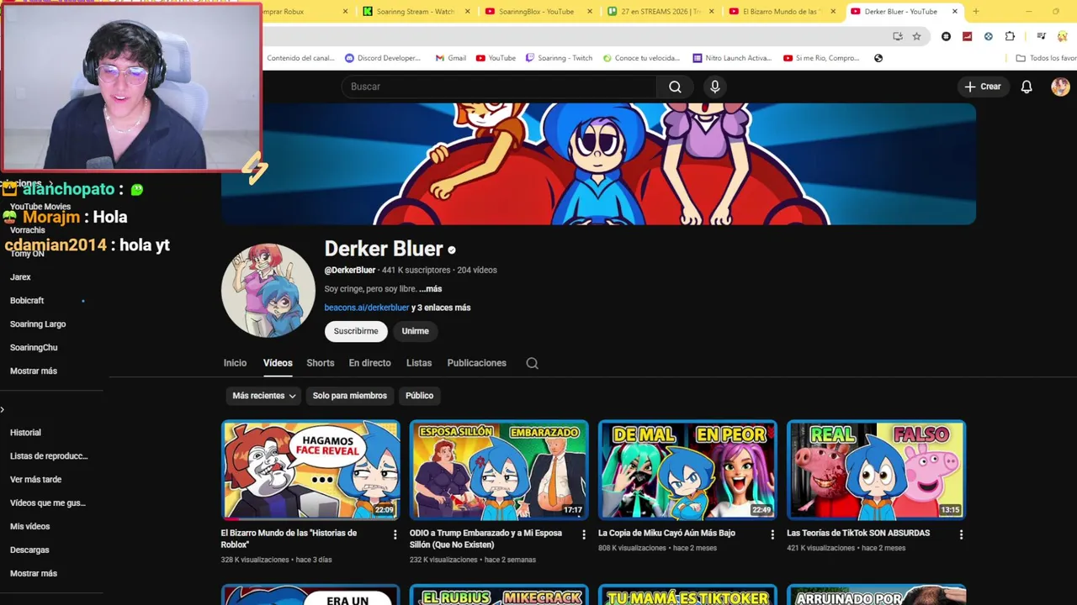Viewport: 1077px width, 605px height.
Task: Open the REAL FALSO Teorías de TikTok thumbnail
Action: [876, 470]
